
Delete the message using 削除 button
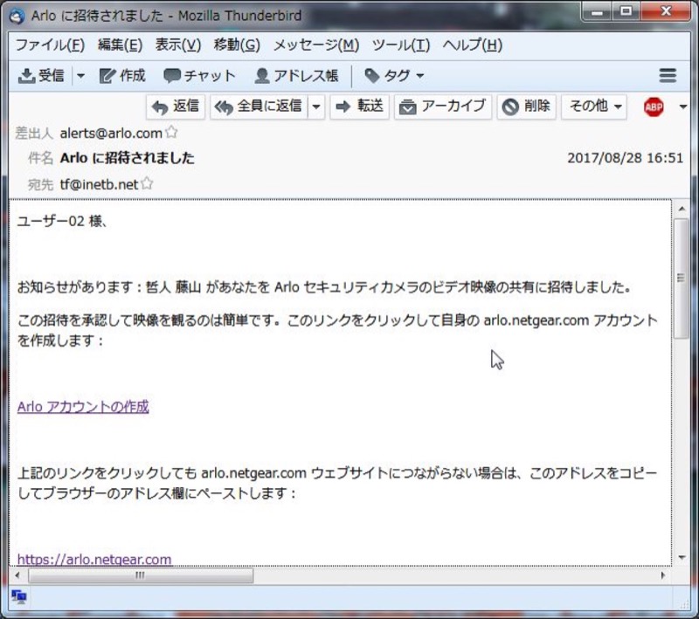click(527, 107)
